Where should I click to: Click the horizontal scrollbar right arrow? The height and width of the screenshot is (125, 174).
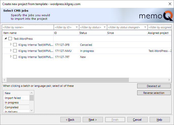(x=169, y=80)
